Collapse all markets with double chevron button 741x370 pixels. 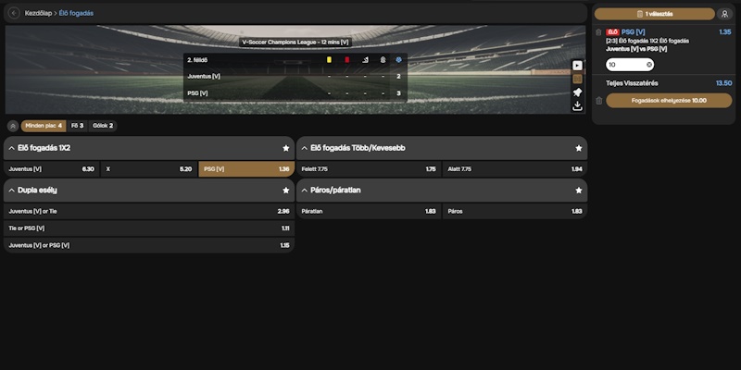(13, 126)
